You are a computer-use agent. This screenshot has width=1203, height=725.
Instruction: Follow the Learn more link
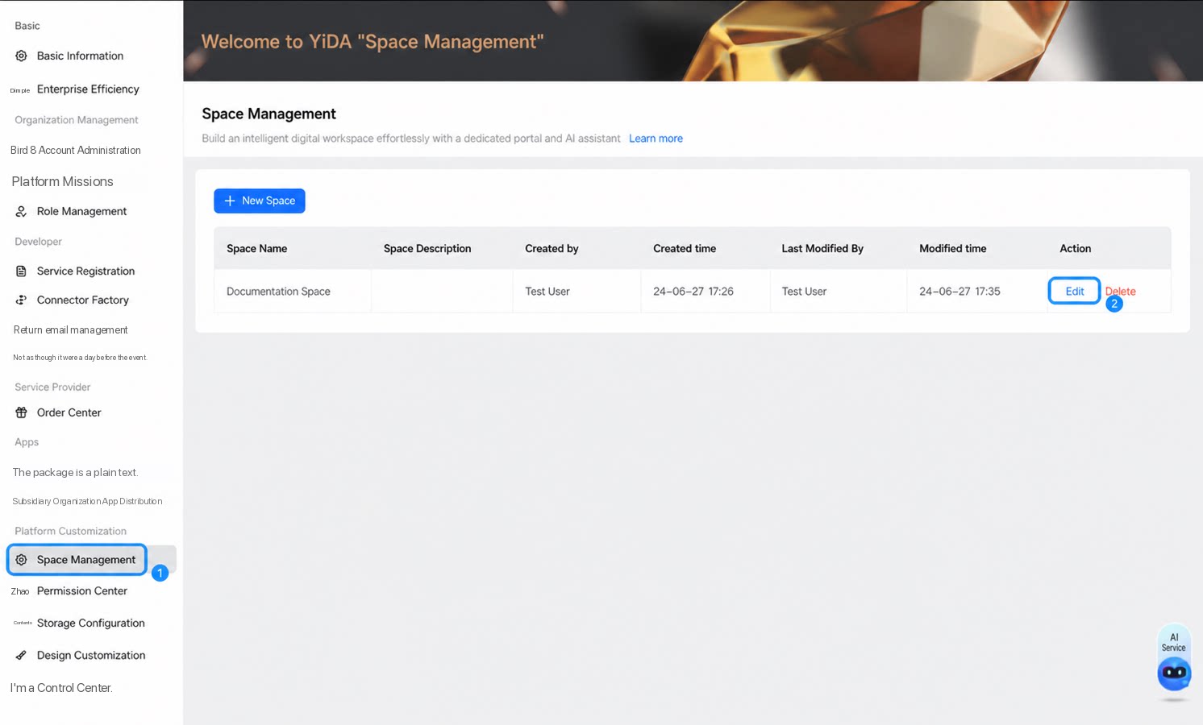pyautogui.click(x=656, y=139)
